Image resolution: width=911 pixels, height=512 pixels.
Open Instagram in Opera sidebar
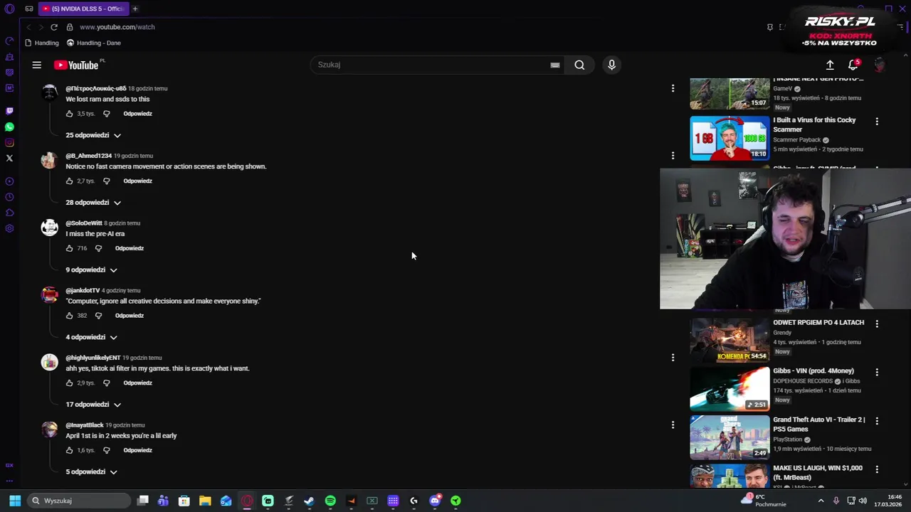tap(9, 142)
